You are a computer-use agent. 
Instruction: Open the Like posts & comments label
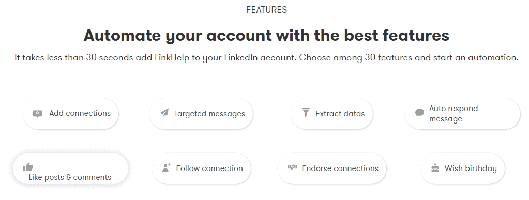point(70,177)
